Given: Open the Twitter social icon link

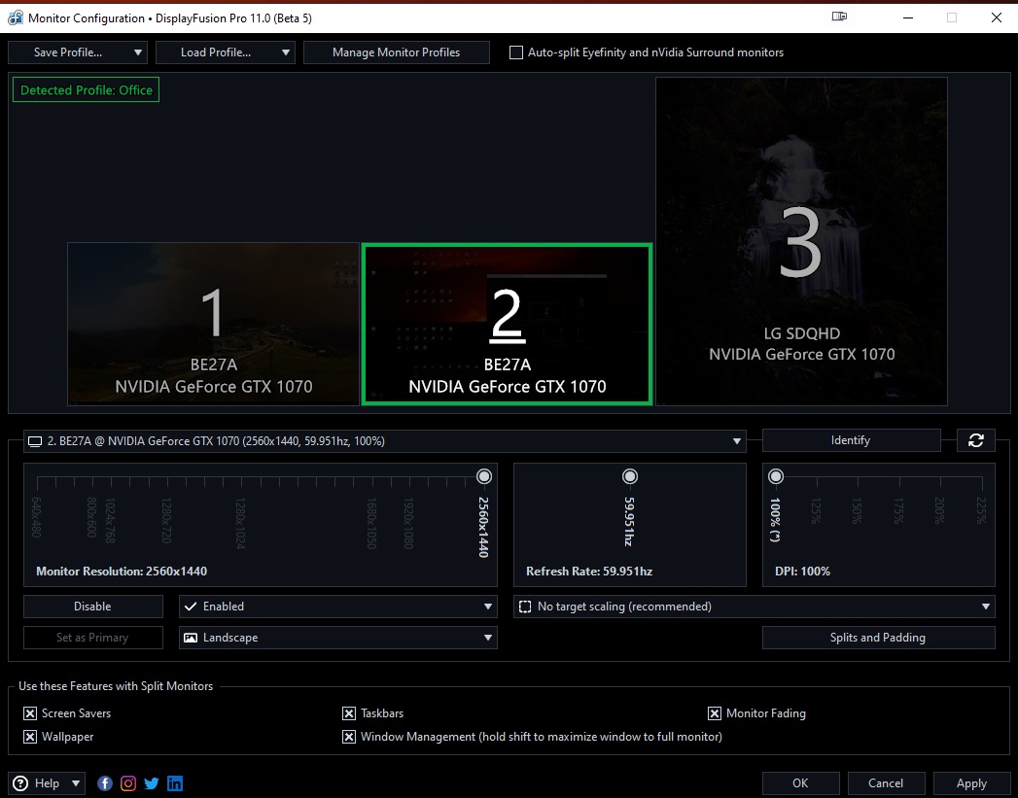Looking at the screenshot, I should pos(152,783).
